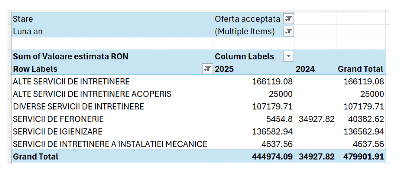This screenshot has width=398, height=170.
Task: Select the 'ALTE SERVICII DE INTRETINERE ACOPERIS' row label
Action: (92, 94)
